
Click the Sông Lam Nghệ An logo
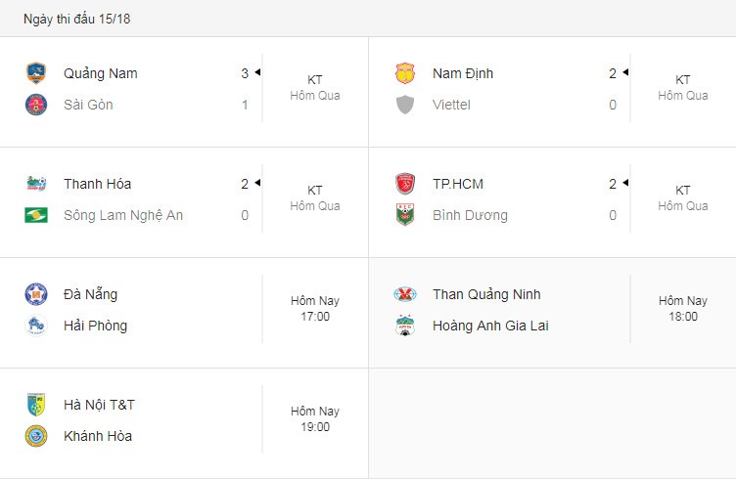point(36,215)
